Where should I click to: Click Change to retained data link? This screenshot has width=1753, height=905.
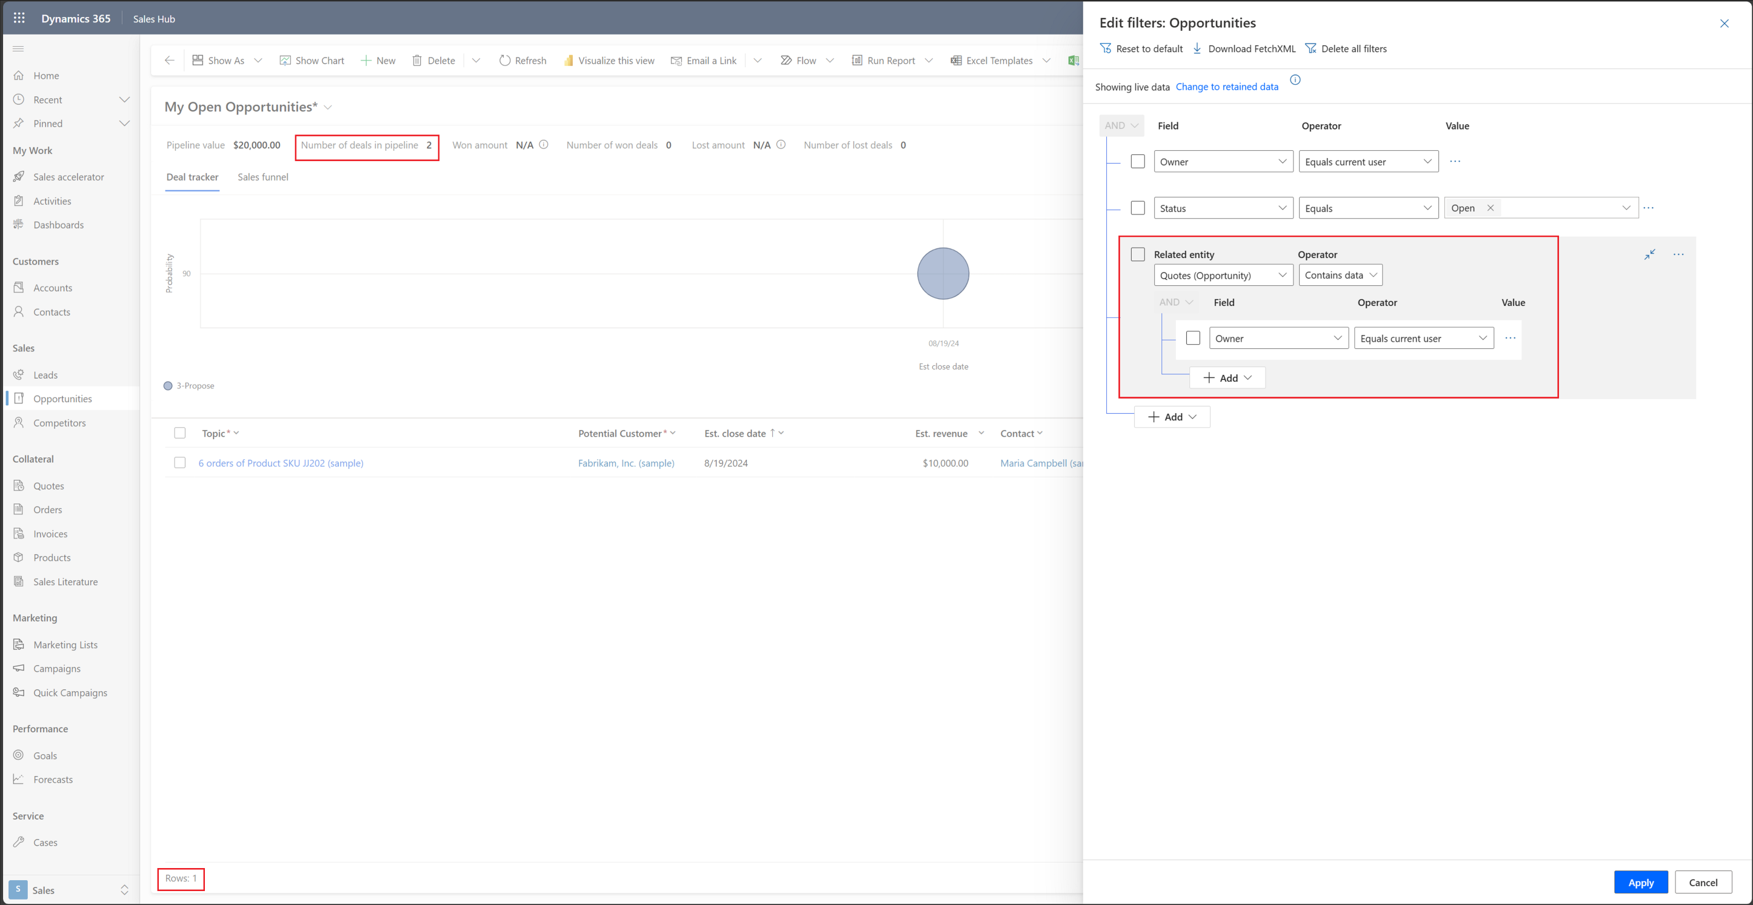pos(1227,85)
